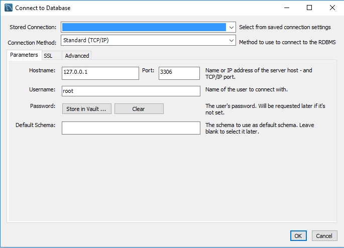Clear the stored password

pos(139,109)
